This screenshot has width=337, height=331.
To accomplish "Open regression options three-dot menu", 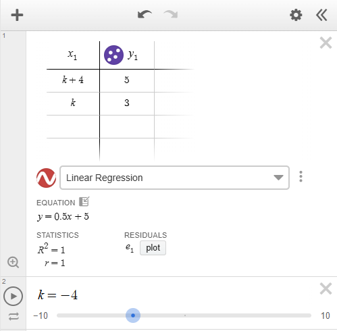I will 301,176.
